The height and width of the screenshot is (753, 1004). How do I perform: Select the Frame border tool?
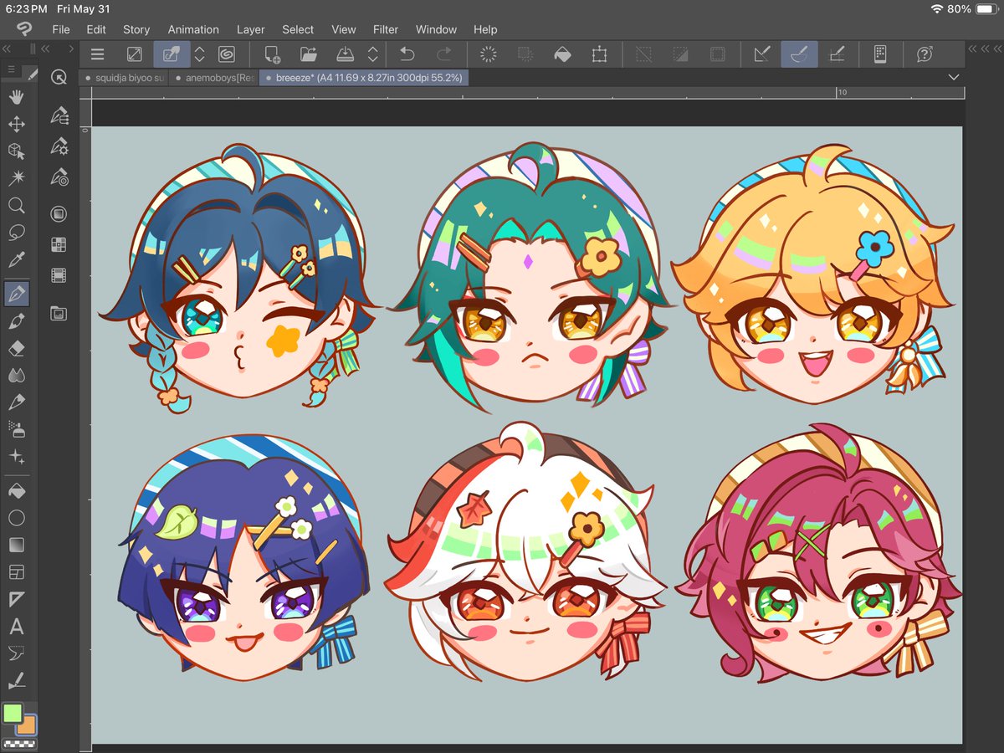(x=16, y=572)
